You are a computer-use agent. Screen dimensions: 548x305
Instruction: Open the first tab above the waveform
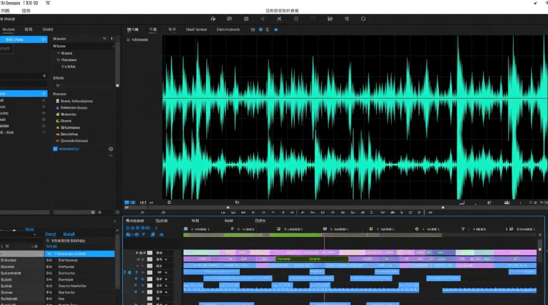coord(132,30)
